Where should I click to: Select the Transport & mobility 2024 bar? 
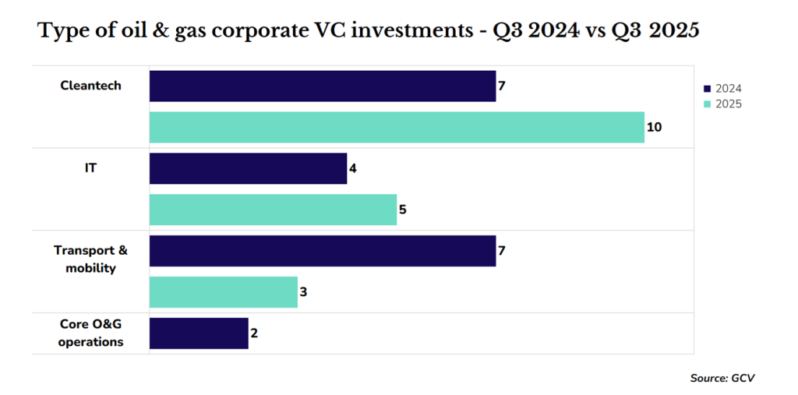tap(322, 251)
